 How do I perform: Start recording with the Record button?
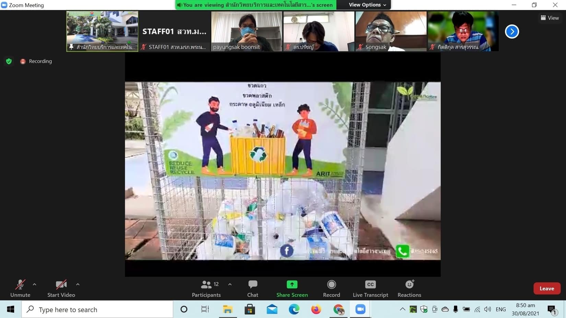(331, 288)
